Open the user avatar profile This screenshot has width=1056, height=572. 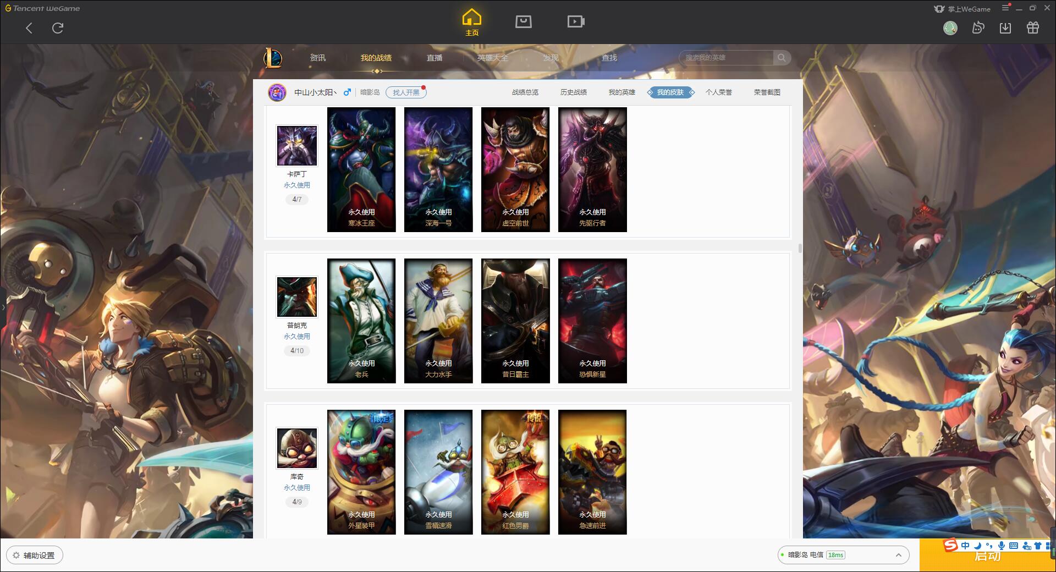950,28
